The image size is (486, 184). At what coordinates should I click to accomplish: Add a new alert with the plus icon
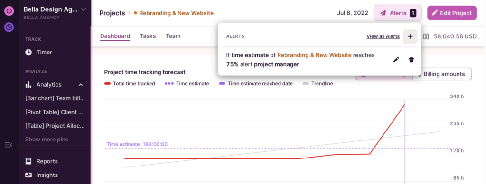(410, 36)
